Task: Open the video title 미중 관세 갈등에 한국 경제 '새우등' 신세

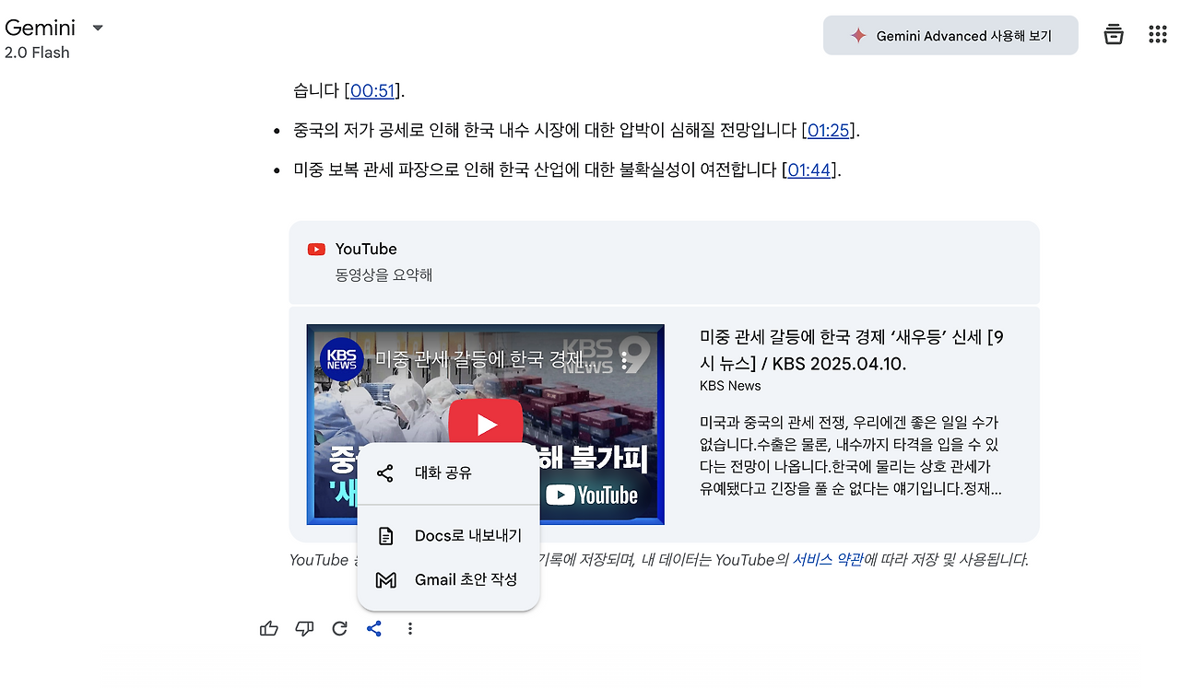Action: [x=852, y=350]
